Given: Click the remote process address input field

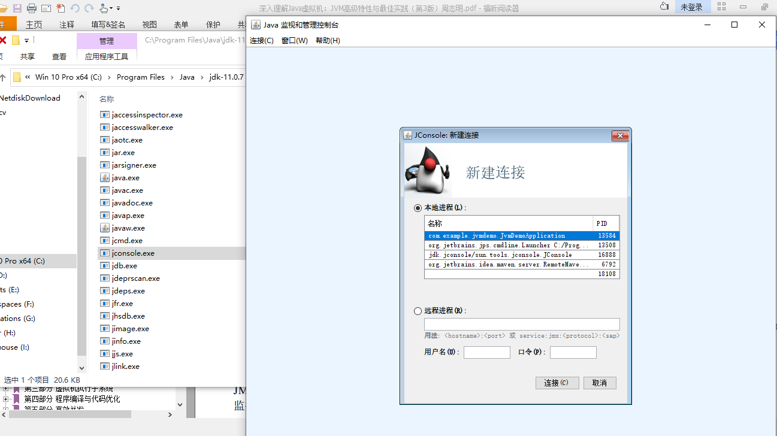Looking at the screenshot, I should [522, 324].
